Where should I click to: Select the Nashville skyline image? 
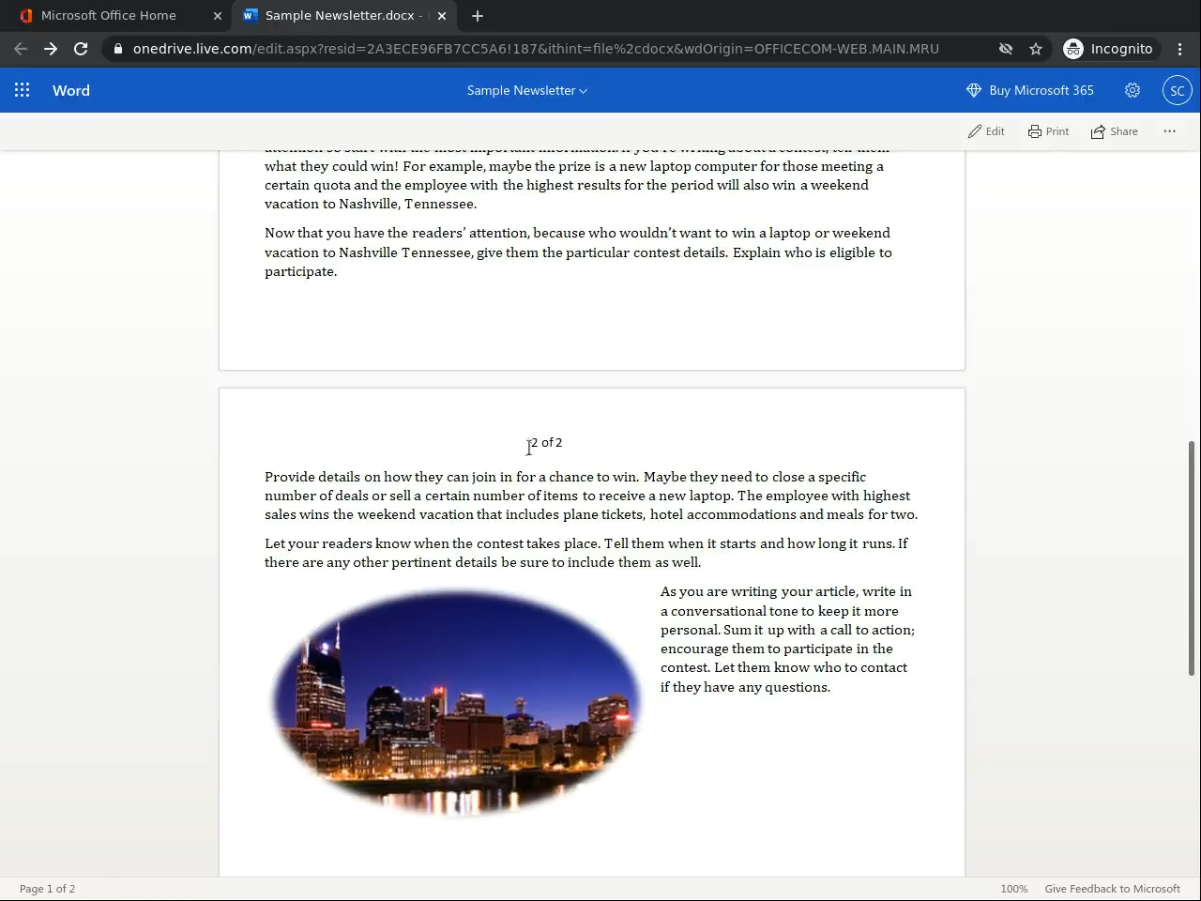click(x=456, y=702)
